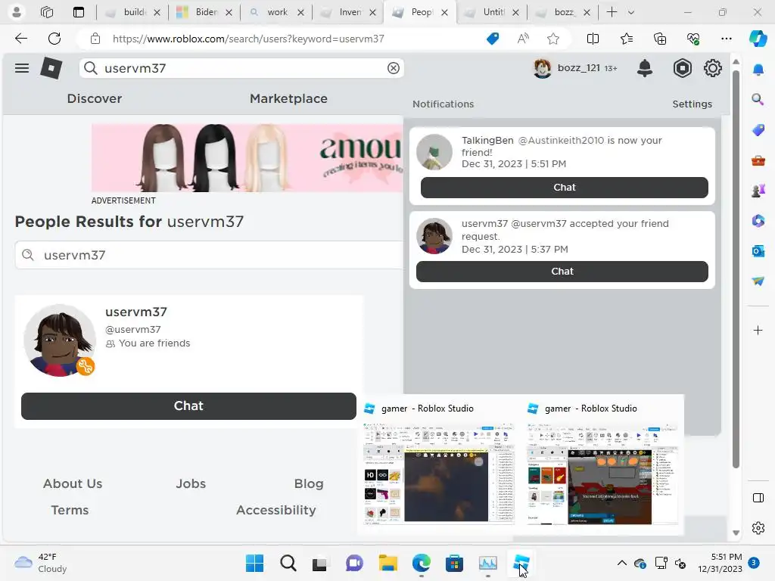
Task: Open the Workspaces icon in Edge
Action: click(47, 12)
